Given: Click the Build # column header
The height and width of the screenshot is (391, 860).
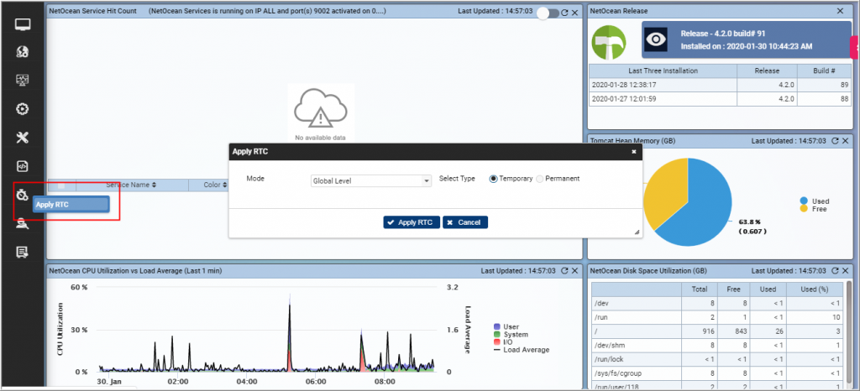Looking at the screenshot, I should (825, 70).
